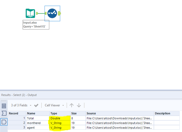Show the messages view icon in Results
This screenshot has width=182, height=132.
pyautogui.click(x=4, y=106)
